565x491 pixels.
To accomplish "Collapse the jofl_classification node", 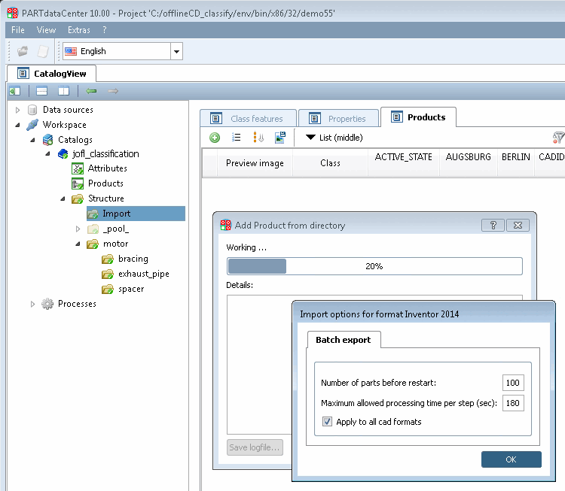I will pos(48,154).
